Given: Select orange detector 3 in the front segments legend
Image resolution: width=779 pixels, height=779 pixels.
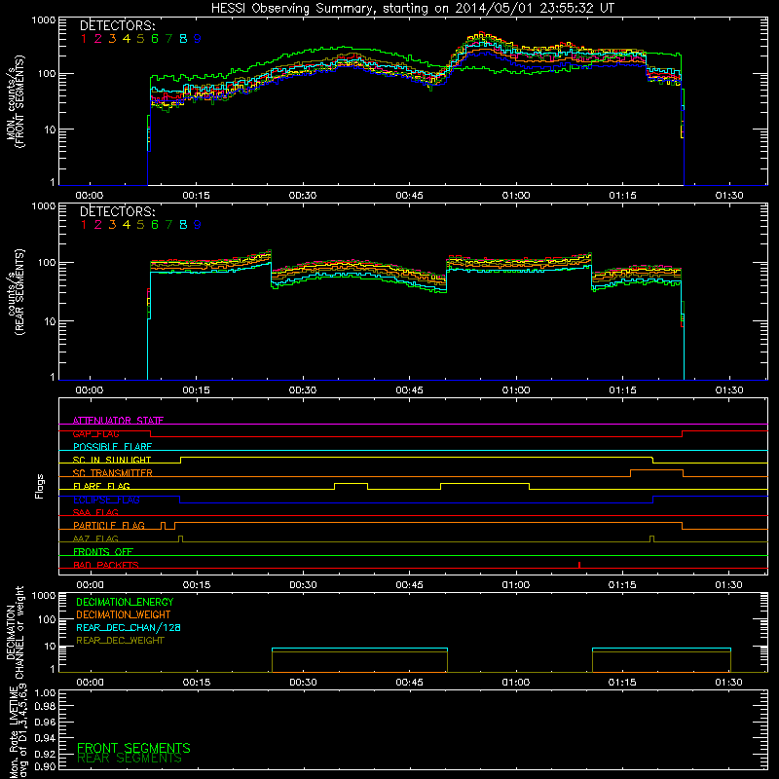Looking at the screenshot, I should [112, 39].
